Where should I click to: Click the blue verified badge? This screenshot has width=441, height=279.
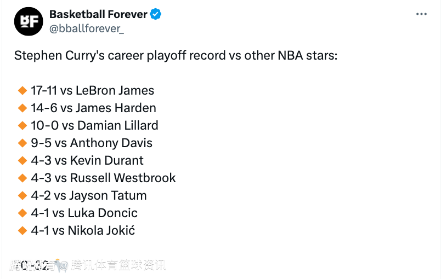[x=156, y=14]
